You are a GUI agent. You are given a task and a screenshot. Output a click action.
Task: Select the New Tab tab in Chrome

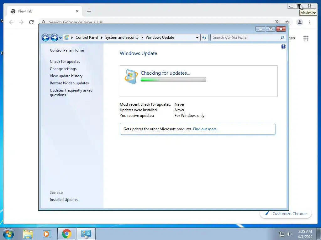pyautogui.click(x=45, y=11)
